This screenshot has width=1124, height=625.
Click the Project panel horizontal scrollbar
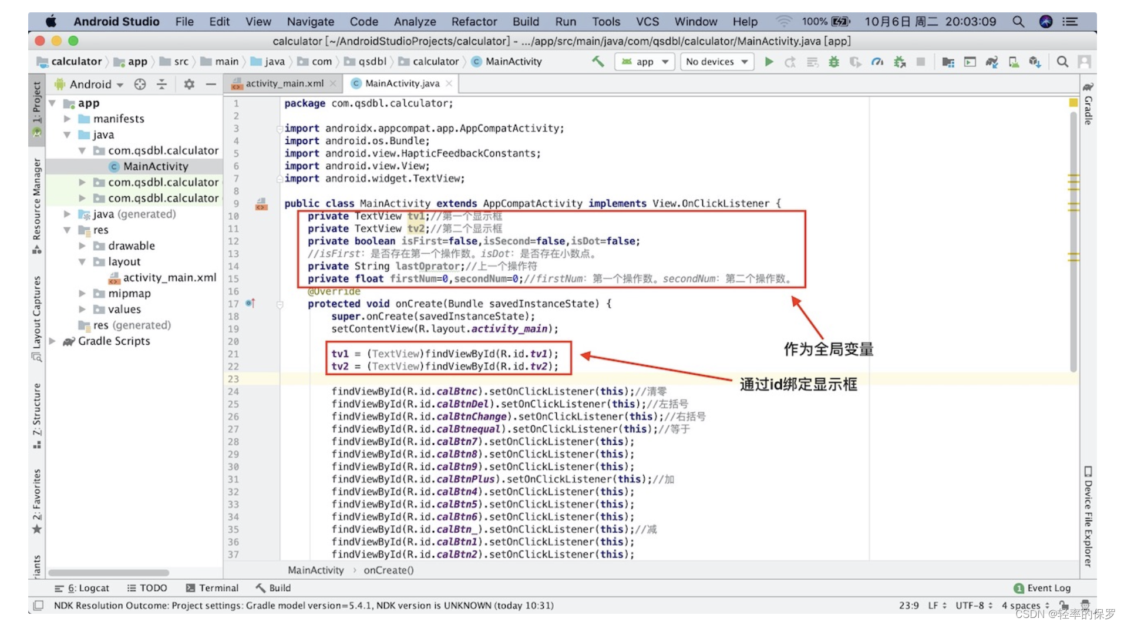(109, 572)
